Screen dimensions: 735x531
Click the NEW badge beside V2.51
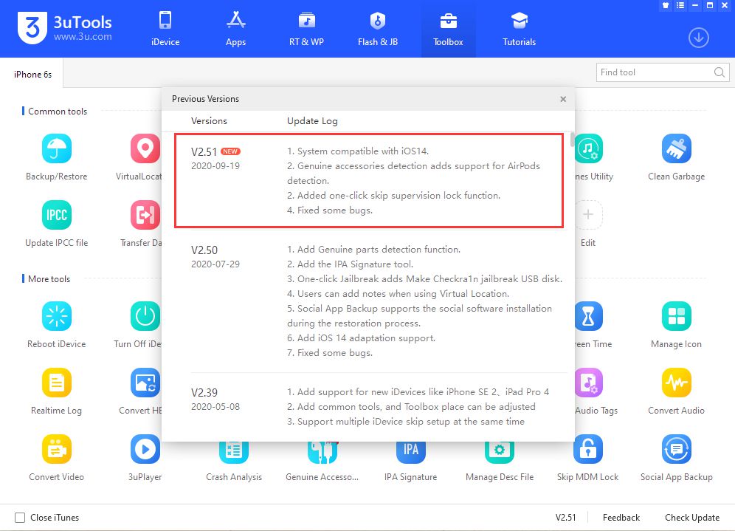(230, 151)
